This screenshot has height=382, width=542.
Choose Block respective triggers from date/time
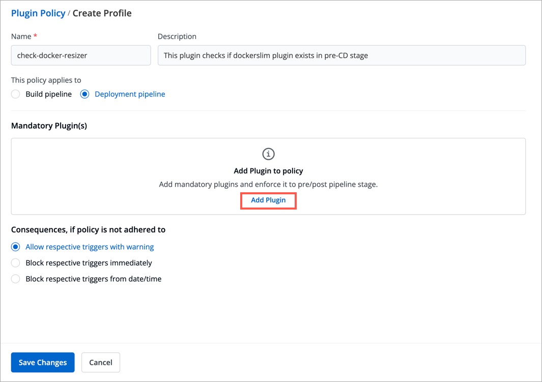15,279
